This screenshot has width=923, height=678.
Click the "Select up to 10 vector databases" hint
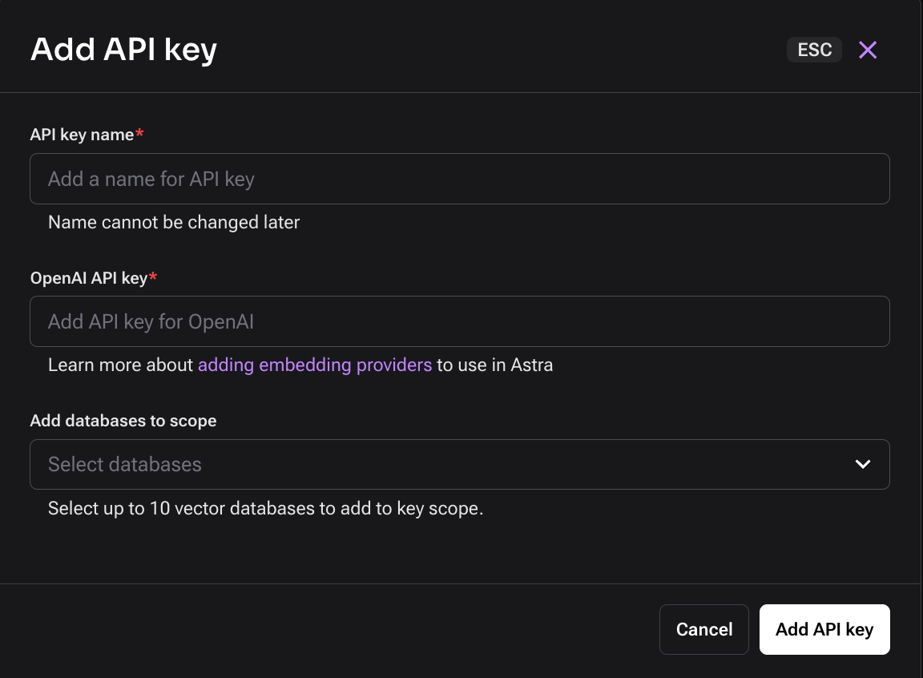265,508
